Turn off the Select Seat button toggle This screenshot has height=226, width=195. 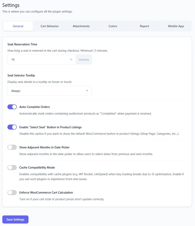click(x=12, y=127)
